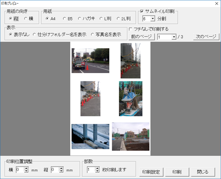Click the 閉じる button
The height and width of the screenshot is (179, 221).
[x=203, y=172]
